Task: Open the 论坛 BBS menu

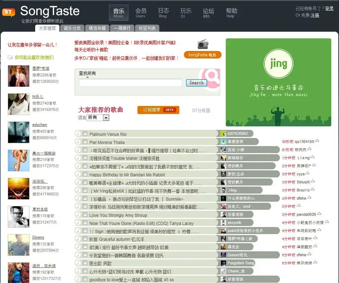Action: click(209, 13)
